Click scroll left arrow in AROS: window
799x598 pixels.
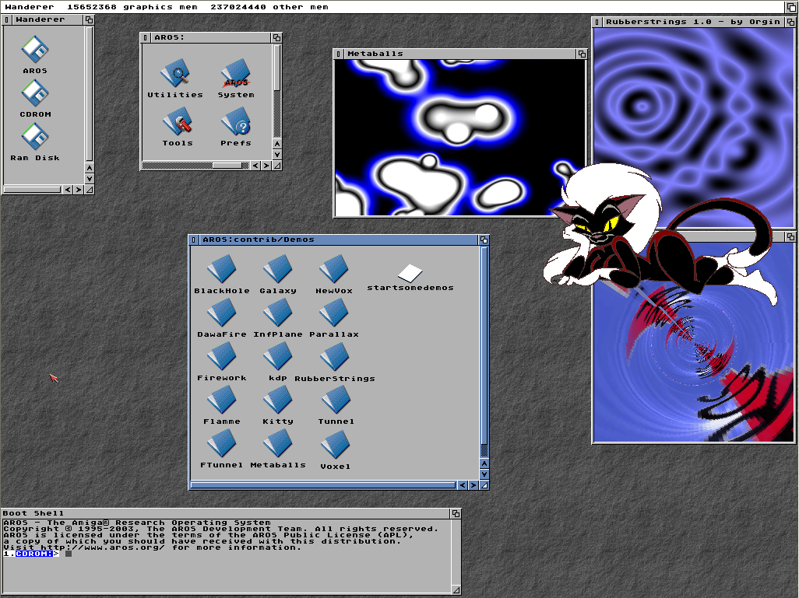click(x=255, y=166)
